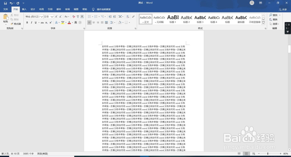
Task: Click the word count 3085 个字
Action: (29, 154)
